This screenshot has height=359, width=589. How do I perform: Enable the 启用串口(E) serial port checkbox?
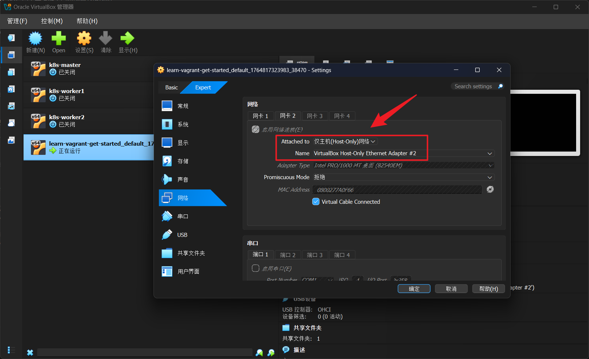point(255,268)
